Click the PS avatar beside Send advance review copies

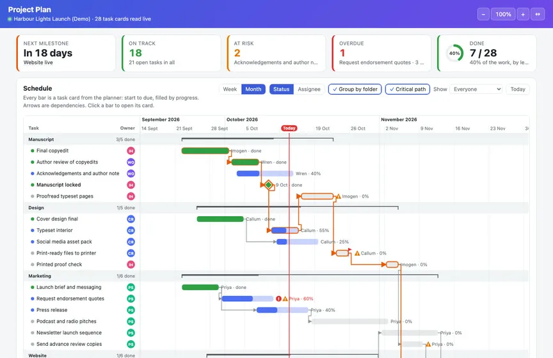point(131,345)
